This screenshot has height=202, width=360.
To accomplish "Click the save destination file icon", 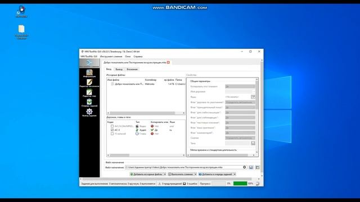I will point(251,167).
